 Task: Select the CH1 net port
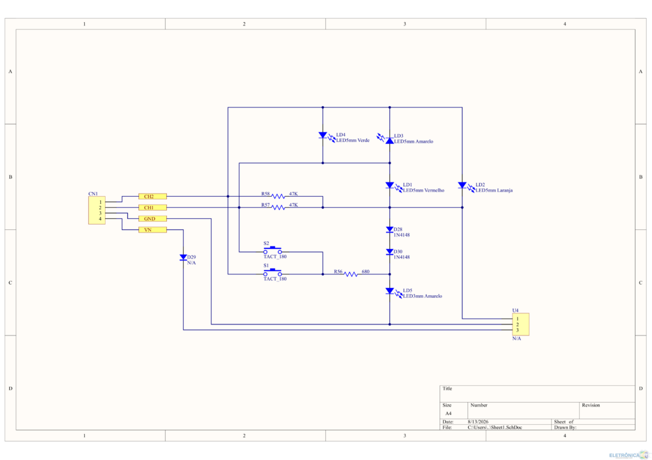coord(153,207)
